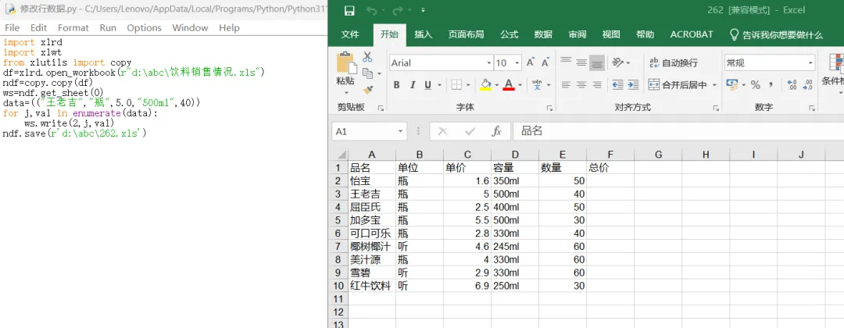Align text left
844x328 pixels.
(x=566, y=85)
